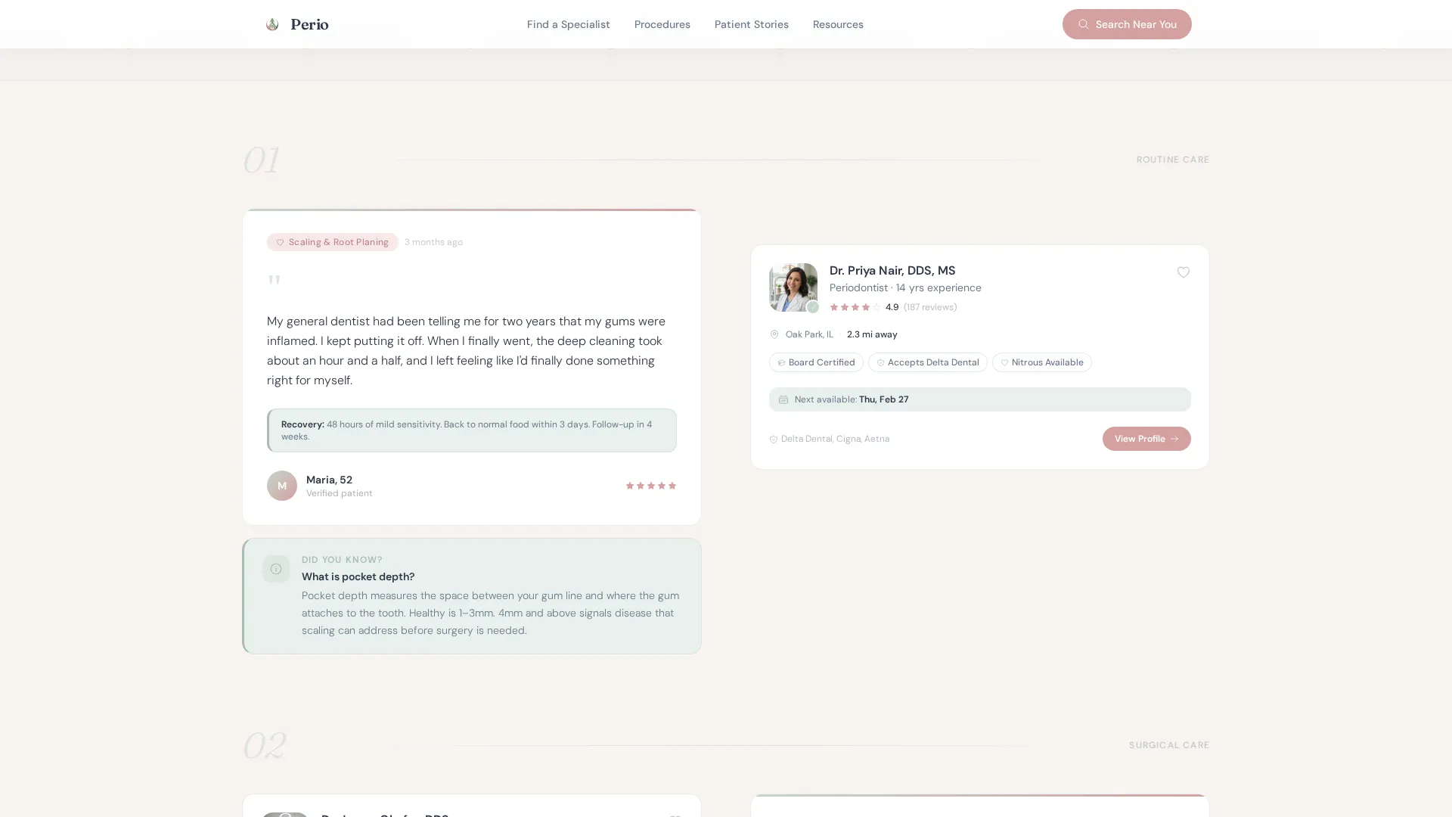Image resolution: width=1452 pixels, height=817 pixels.
Task: Click 'What is pocket depth?' heading
Action: coord(358,576)
